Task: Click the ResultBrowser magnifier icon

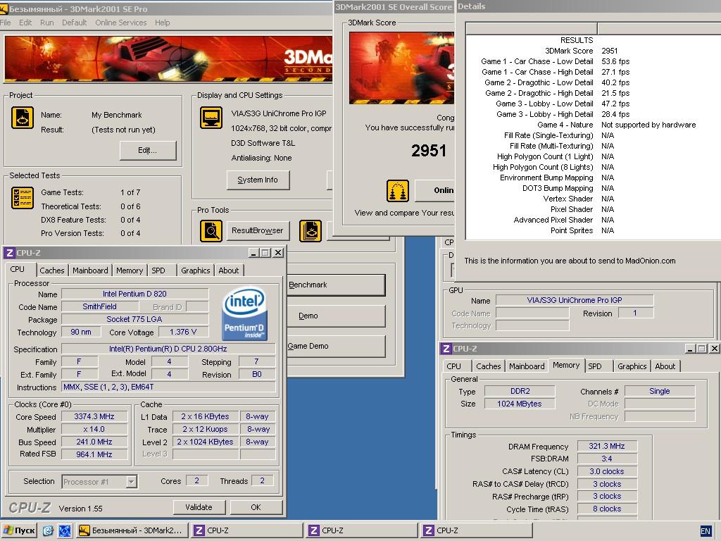Action: (211, 230)
